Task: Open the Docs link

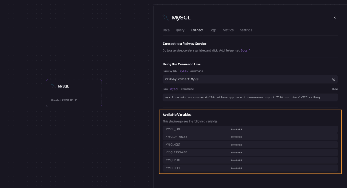Action: tap(246, 50)
